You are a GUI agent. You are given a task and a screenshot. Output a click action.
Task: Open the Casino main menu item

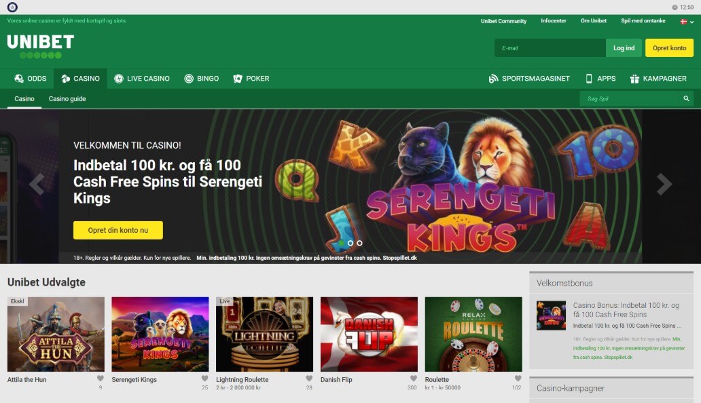click(x=80, y=79)
